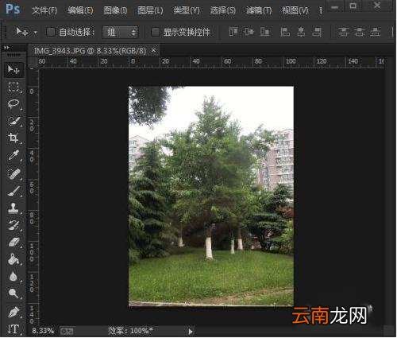
Task: Select the Dodge tool
Action: tap(13, 293)
